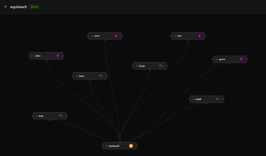Select the carol node label
Screen dimensions: 266x156
tap(97, 36)
